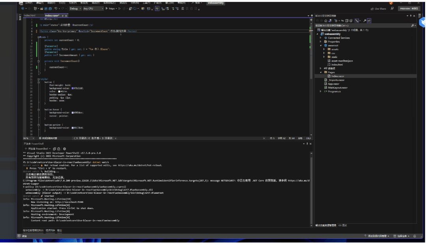The height and width of the screenshot is (245, 426).
Task: Open the Debug configuration dropdown
Action: tap(75, 8)
